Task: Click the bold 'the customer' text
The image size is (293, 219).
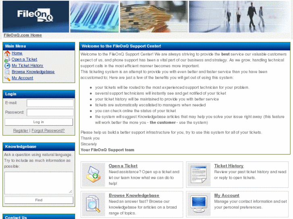Action: point(162,123)
